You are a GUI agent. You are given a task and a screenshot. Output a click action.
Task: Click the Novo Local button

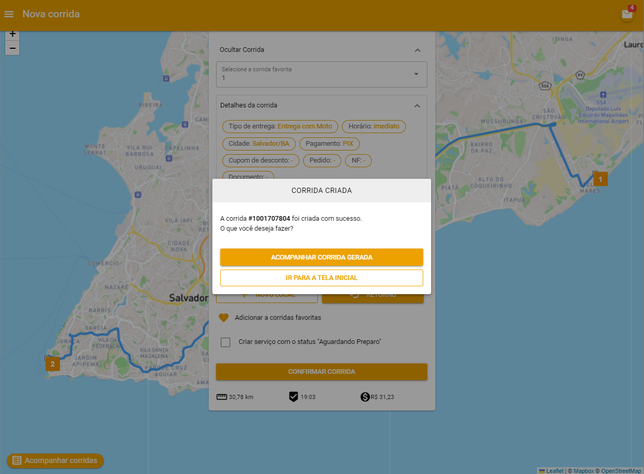tap(267, 295)
